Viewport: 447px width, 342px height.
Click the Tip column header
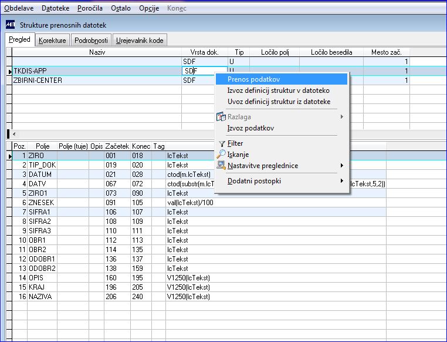click(x=239, y=52)
